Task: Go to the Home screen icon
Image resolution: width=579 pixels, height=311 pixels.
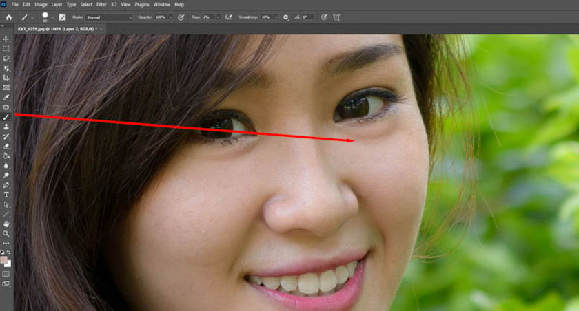Action: 8,17
